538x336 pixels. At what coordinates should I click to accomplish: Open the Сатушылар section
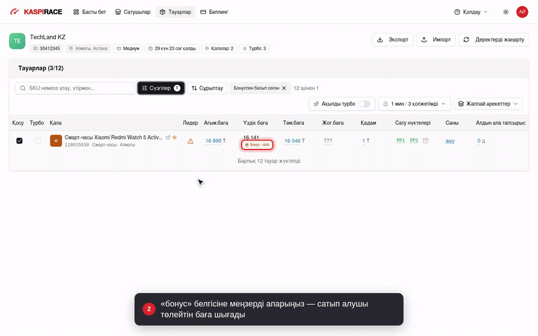coord(133,12)
